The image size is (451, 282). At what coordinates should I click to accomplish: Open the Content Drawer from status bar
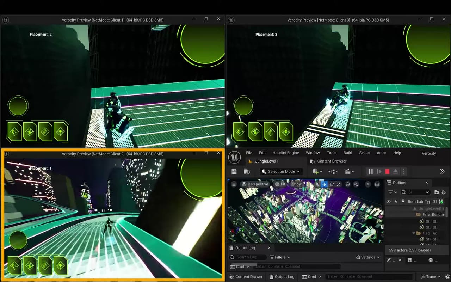click(246, 277)
